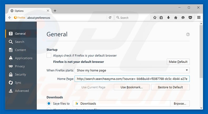Click the Use Bookmark... button
This screenshot has height=114, width=208.
[x=132, y=87]
